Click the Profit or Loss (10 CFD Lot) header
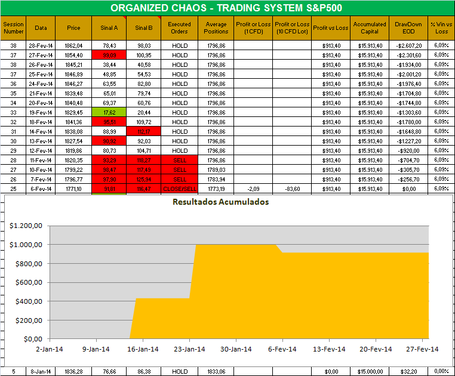 pyautogui.click(x=292, y=28)
